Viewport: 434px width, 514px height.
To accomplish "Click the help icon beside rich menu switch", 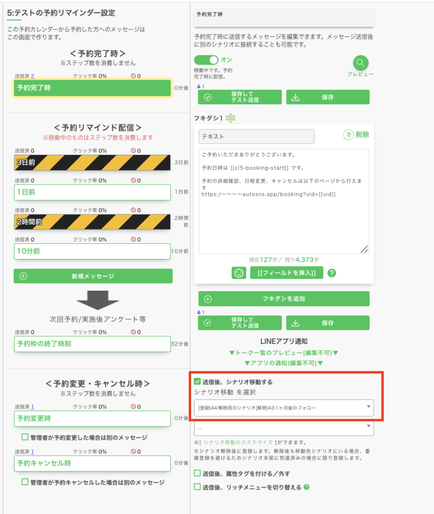I will 306,487.
